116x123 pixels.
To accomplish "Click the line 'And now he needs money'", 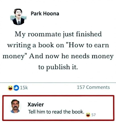I will pos(71,56).
